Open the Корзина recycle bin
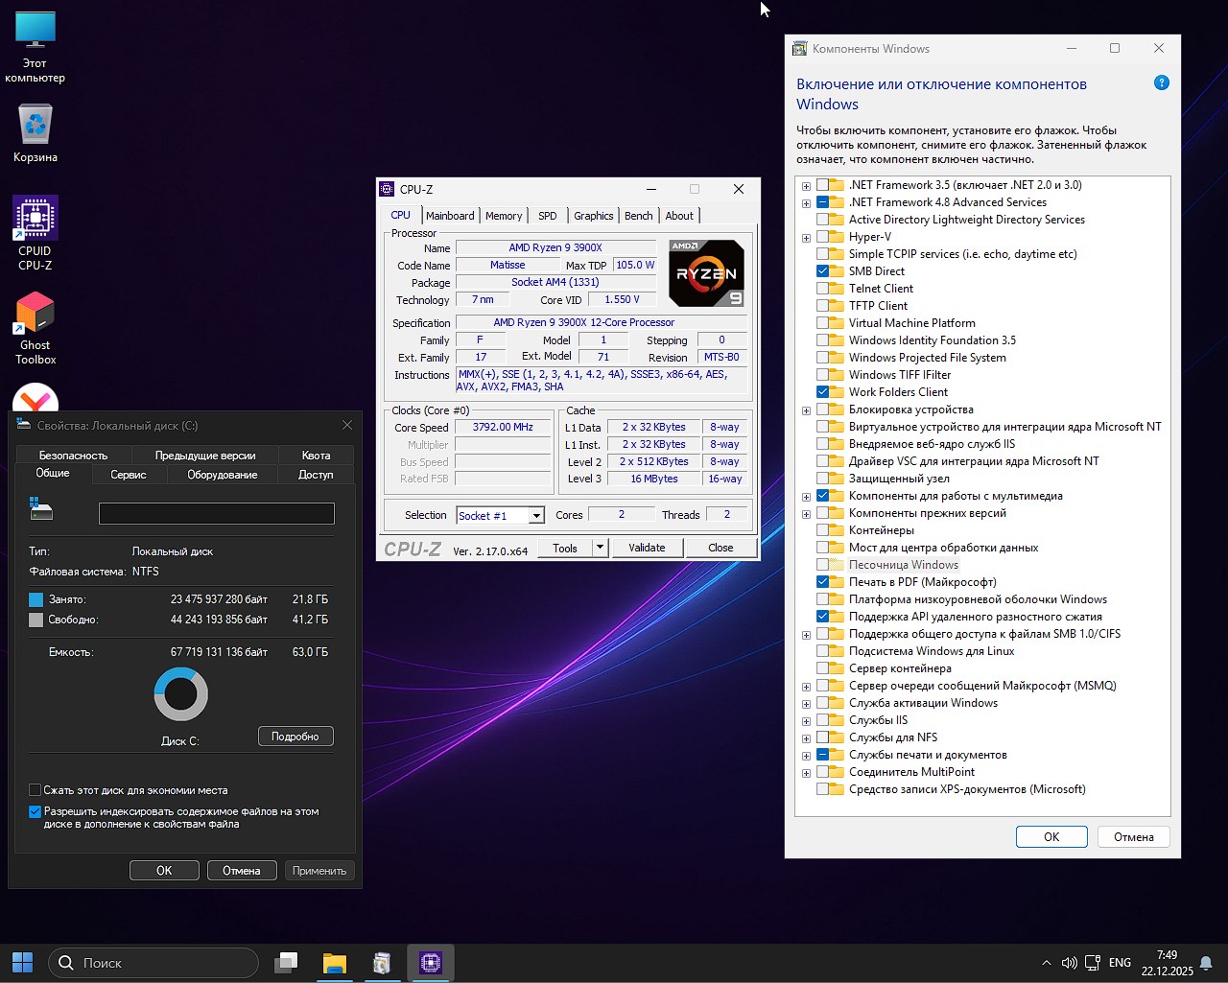The height and width of the screenshot is (983, 1228). pos(35,125)
